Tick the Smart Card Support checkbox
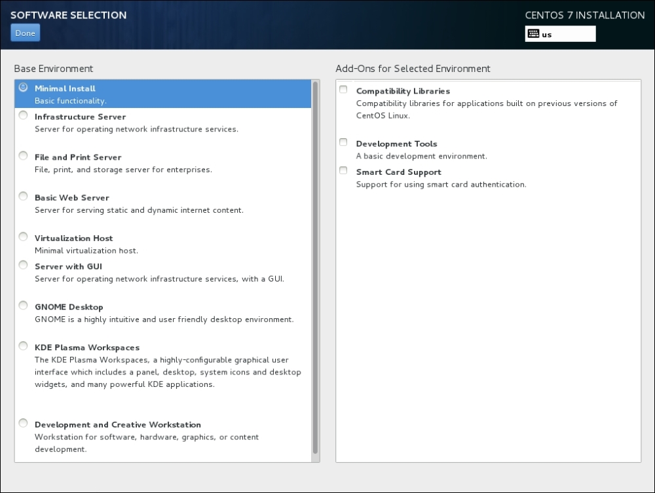The height and width of the screenshot is (493, 655). coord(343,170)
